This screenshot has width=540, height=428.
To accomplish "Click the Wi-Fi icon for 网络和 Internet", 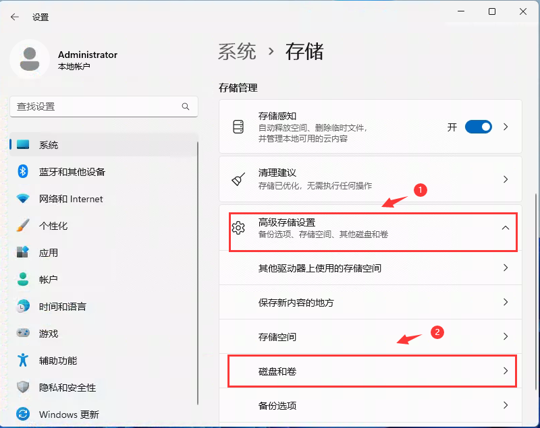I will click(23, 199).
